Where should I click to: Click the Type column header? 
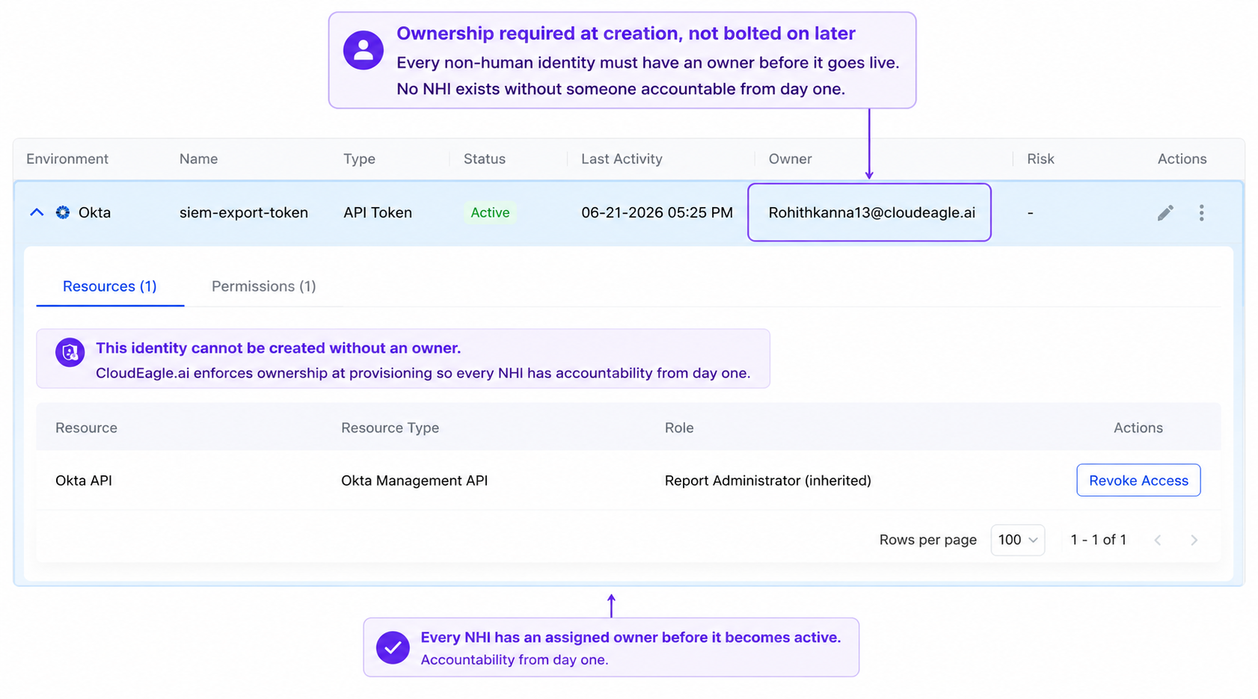coord(359,158)
